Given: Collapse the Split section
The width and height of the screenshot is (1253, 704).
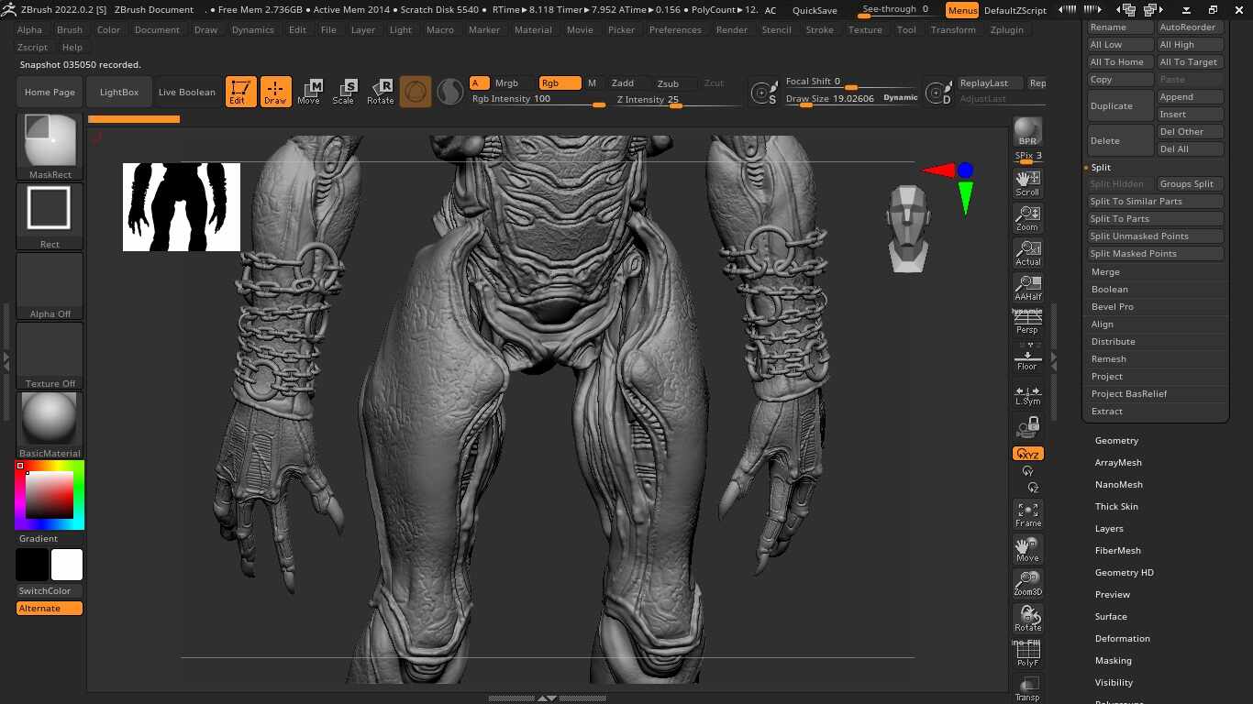Looking at the screenshot, I should (1101, 167).
